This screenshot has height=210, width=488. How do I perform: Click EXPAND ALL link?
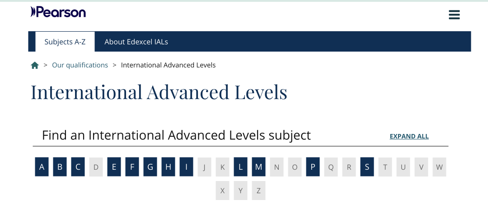click(409, 136)
